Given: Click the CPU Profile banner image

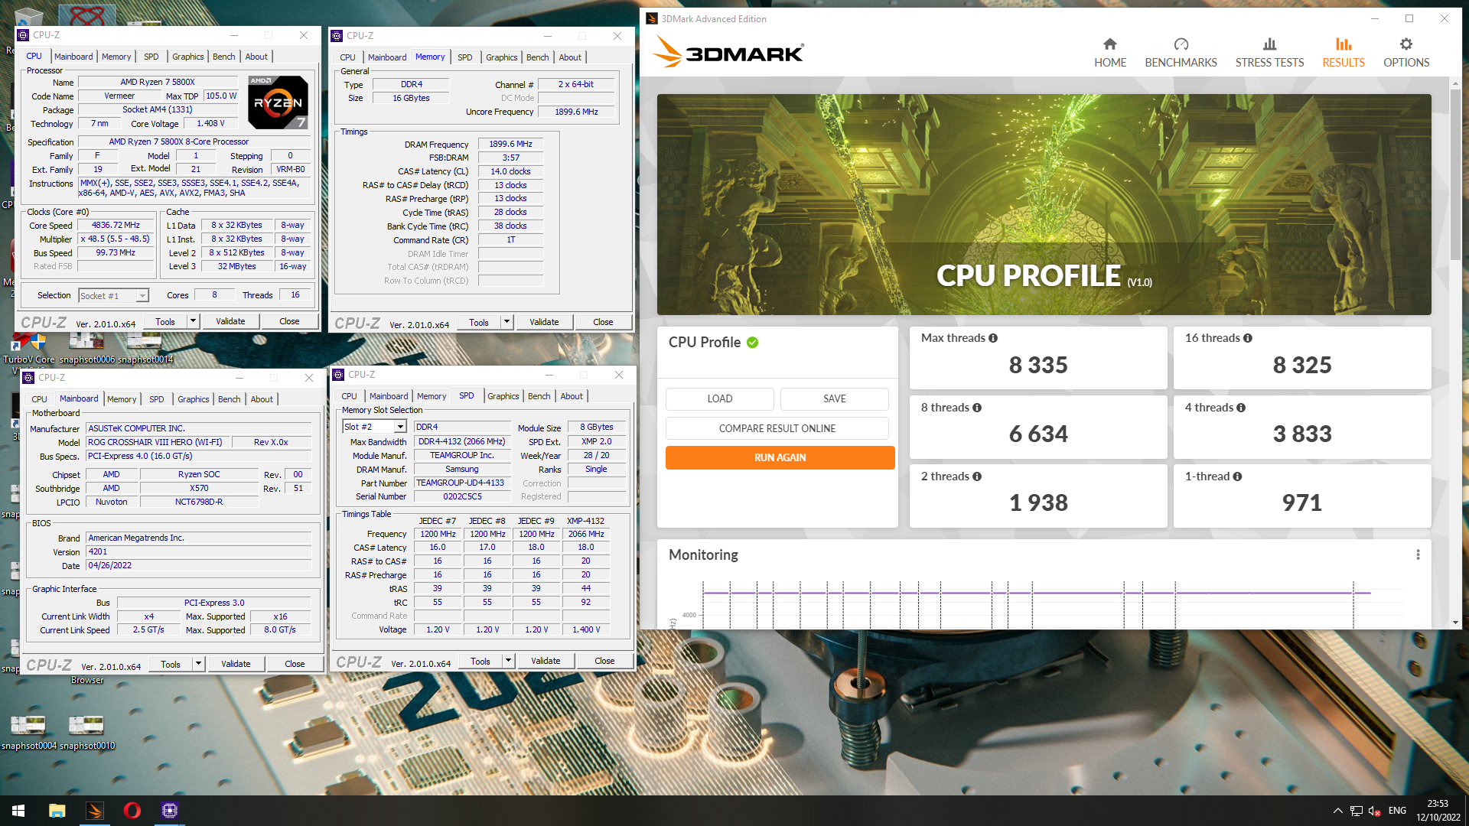Looking at the screenshot, I should pos(1044,204).
